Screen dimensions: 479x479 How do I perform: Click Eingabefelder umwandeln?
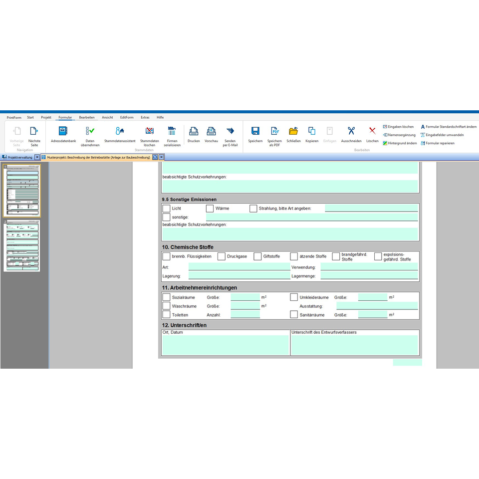click(442, 135)
